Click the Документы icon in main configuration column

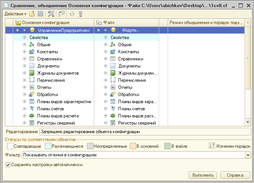tap(32, 66)
